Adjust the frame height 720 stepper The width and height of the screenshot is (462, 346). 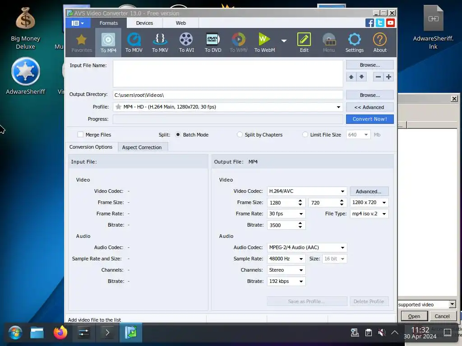point(342,202)
